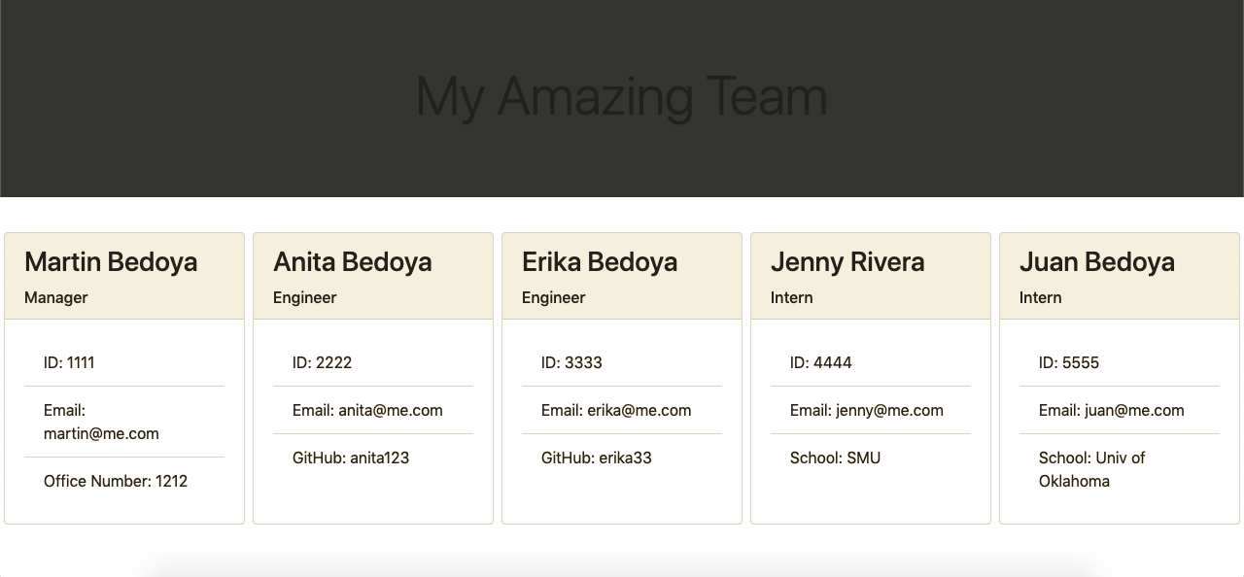Click the ID: 1111 list item
This screenshot has height=577, width=1244.
coord(124,362)
